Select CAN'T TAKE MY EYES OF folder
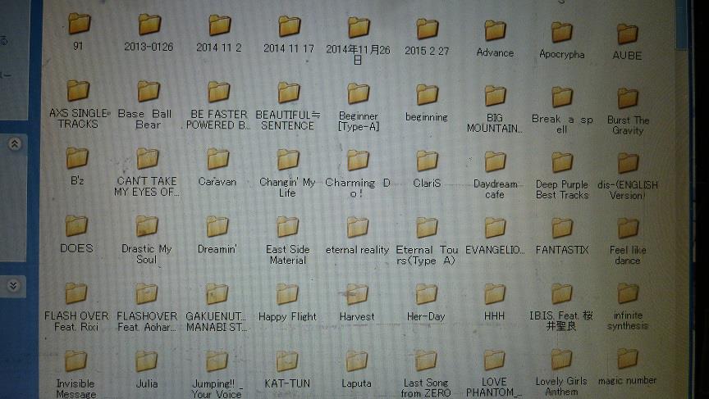The width and height of the screenshot is (709, 399). point(148,159)
